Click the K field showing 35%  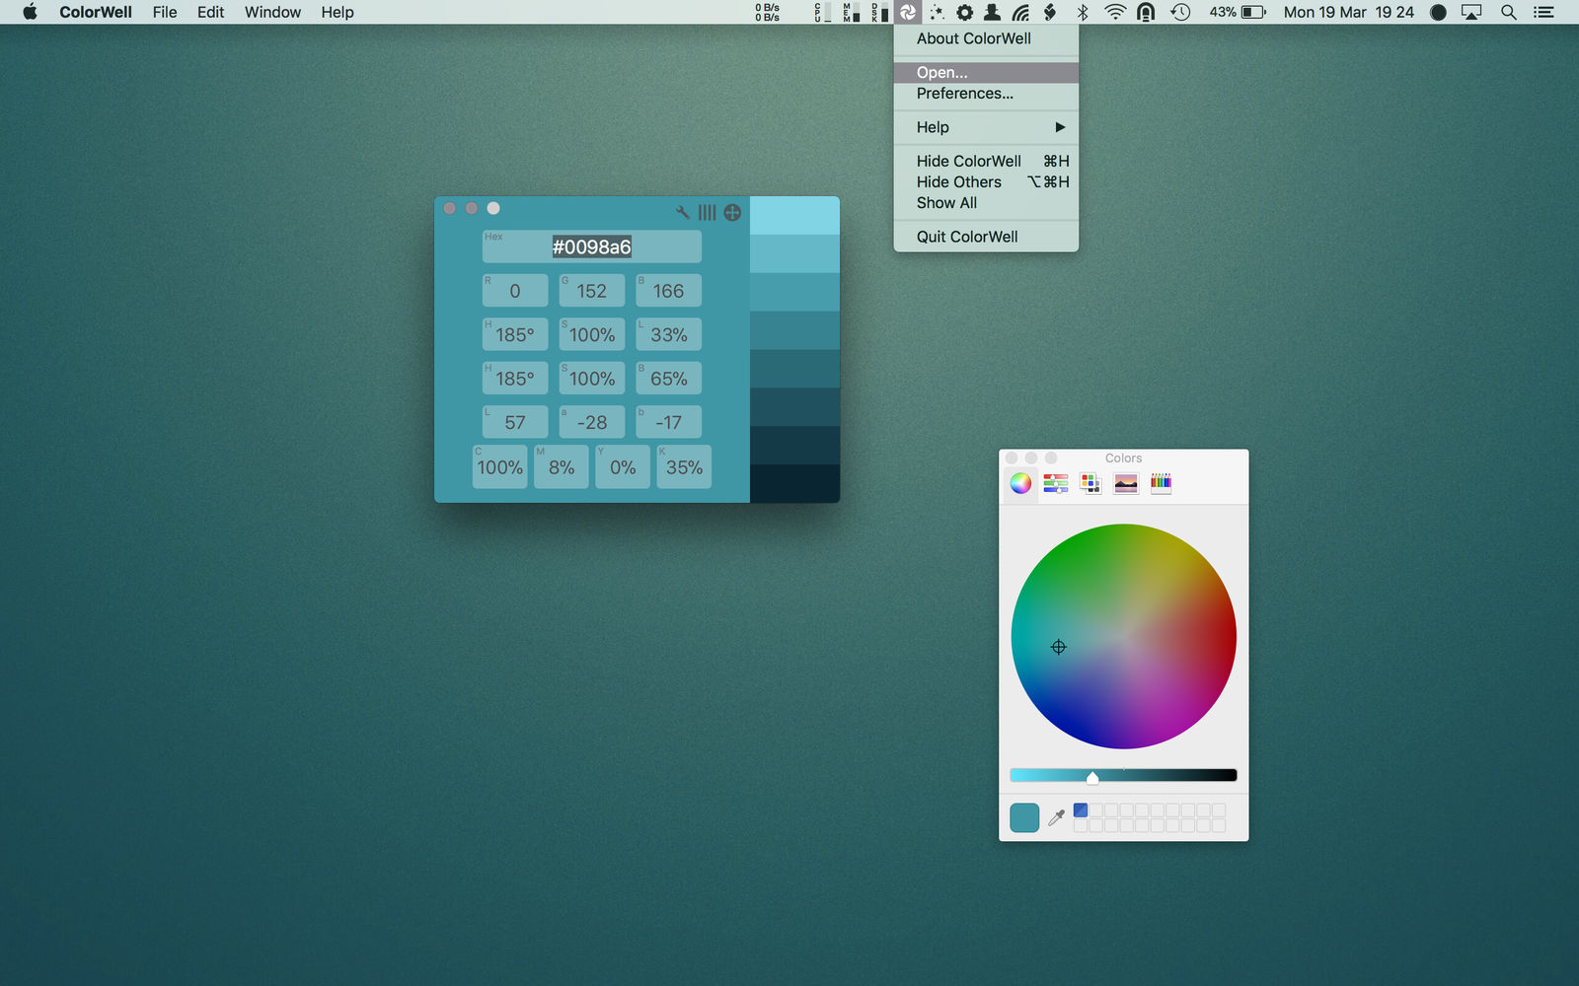click(x=684, y=467)
